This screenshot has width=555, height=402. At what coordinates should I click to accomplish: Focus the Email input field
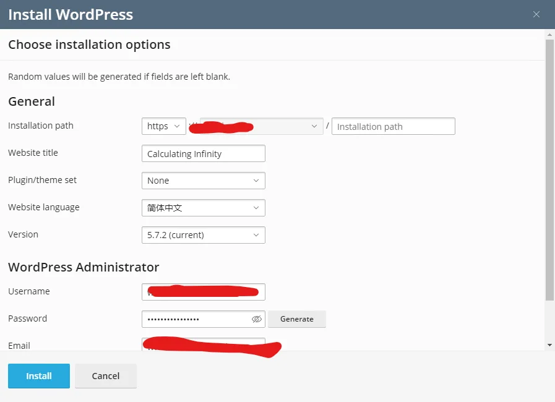point(203,344)
